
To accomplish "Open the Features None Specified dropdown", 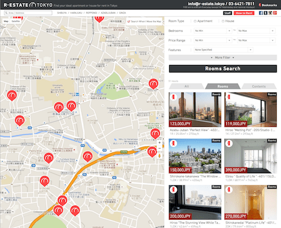I will (224, 50).
